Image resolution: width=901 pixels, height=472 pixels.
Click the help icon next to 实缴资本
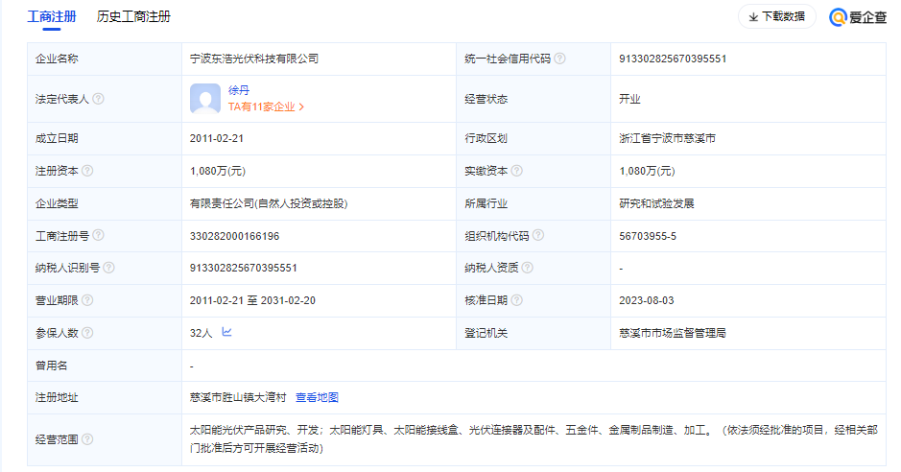tap(516, 171)
